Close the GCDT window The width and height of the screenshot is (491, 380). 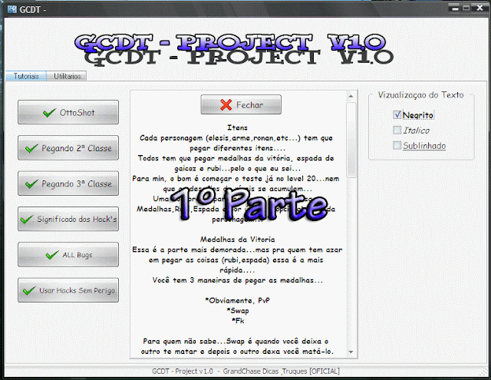[x=479, y=8]
